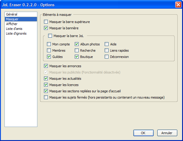Check the Recherche checkbox
Viewport: 183px width, 141px height.
click(x=77, y=50)
